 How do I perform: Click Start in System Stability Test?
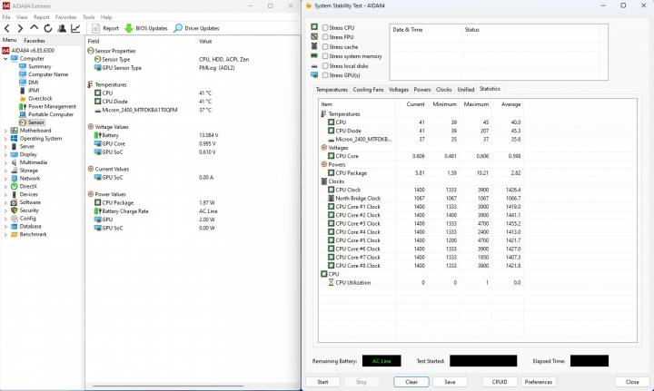(322, 382)
